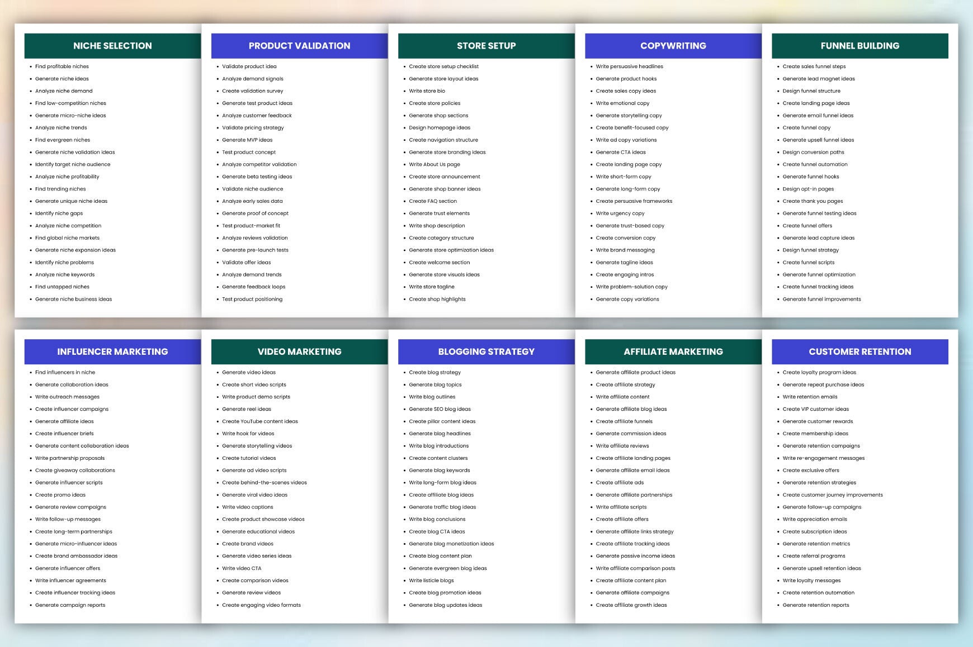The image size is (973, 647).
Task: Select the PRODUCT VALIDATION header banner
Action: pos(299,46)
